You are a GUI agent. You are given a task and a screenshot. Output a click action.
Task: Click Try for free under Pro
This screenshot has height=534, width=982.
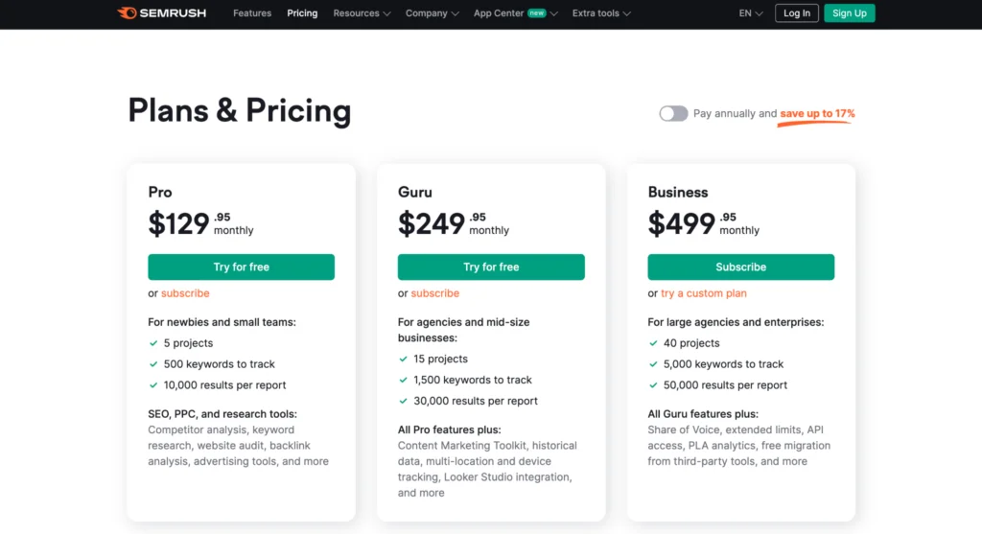(x=241, y=267)
